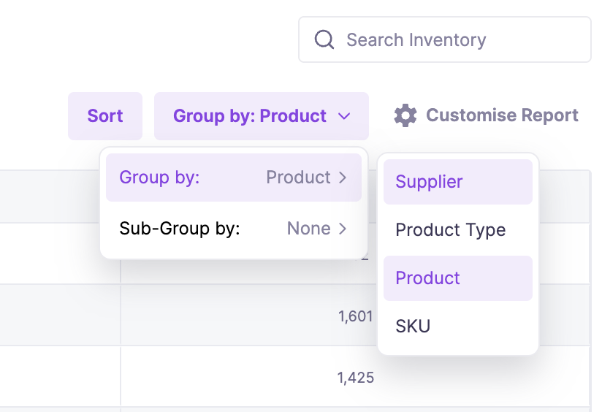Expand the Sub-Group by submenu row
The width and height of the screenshot is (602, 412).
coord(233,229)
